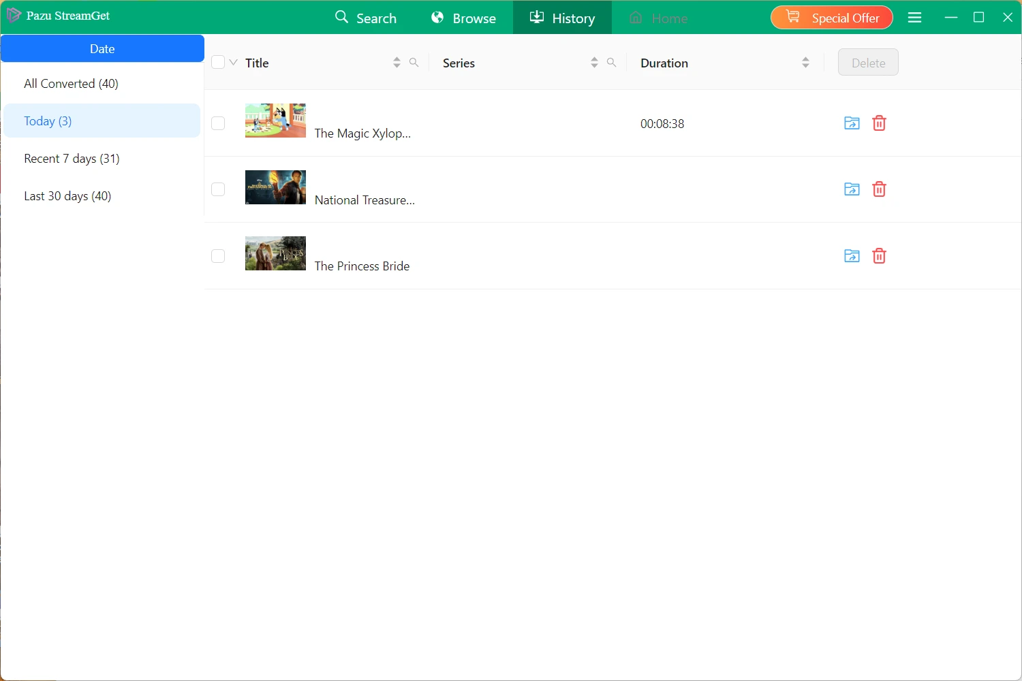Click the search icon in the Series column
1022x681 pixels.
611,63
